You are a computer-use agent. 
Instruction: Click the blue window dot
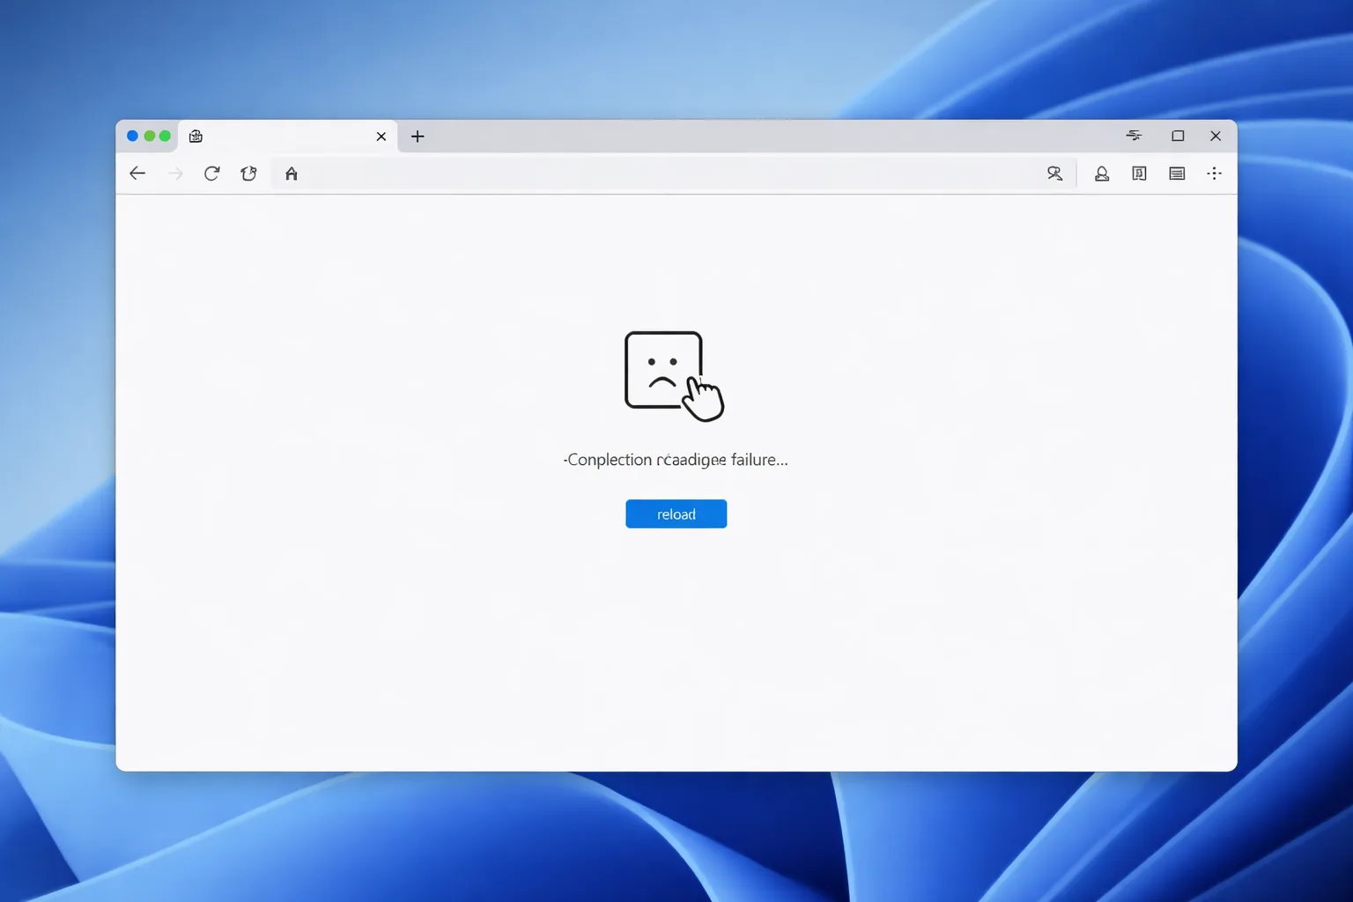coord(132,136)
